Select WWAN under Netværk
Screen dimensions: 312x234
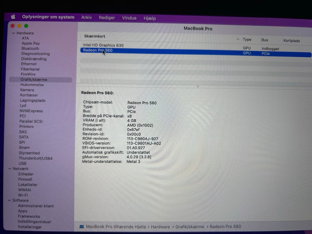click(x=24, y=190)
